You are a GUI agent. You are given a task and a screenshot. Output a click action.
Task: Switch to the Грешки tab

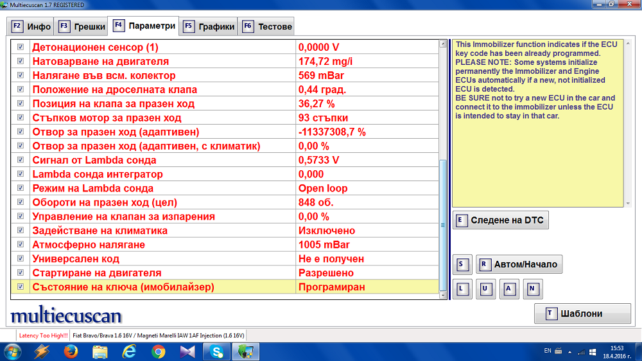pyautogui.click(x=82, y=26)
